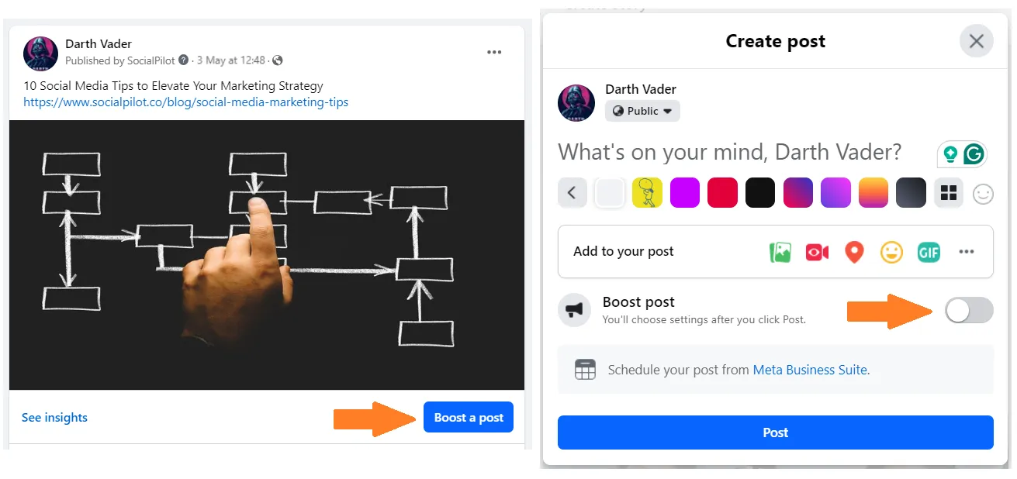The height and width of the screenshot is (479, 1017).
Task: Add a Feeling/activity to the post
Action: (891, 252)
